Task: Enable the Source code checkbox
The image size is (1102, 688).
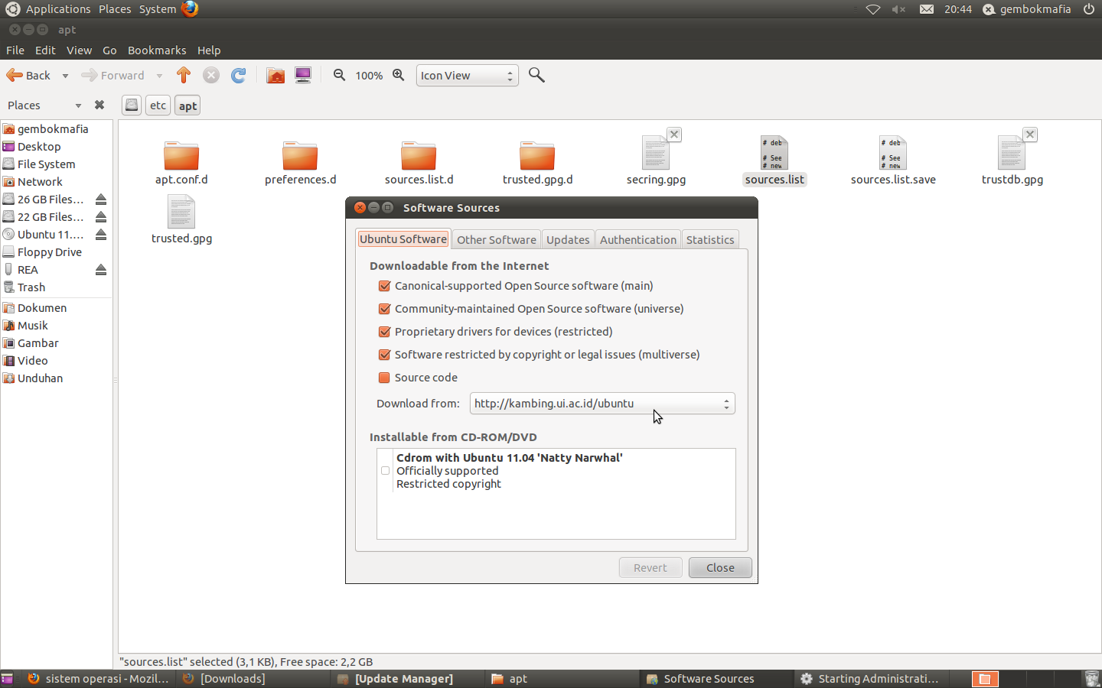Action: click(x=385, y=378)
